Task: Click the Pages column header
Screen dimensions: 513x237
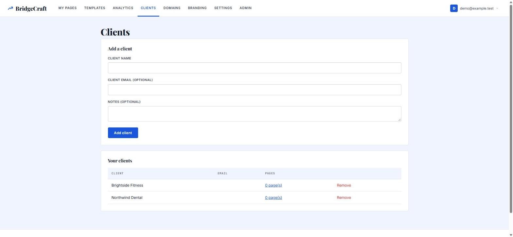Action: (270, 173)
